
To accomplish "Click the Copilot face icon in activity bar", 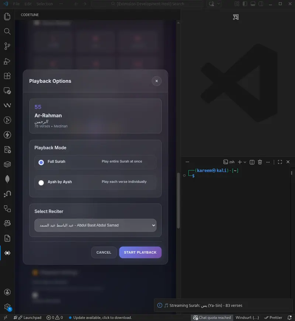I will click(7, 223).
